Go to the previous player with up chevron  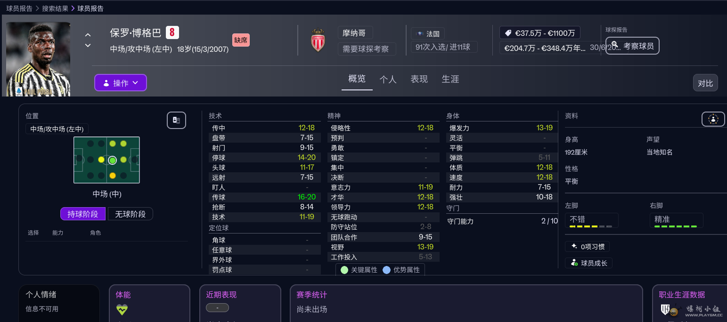coord(88,35)
